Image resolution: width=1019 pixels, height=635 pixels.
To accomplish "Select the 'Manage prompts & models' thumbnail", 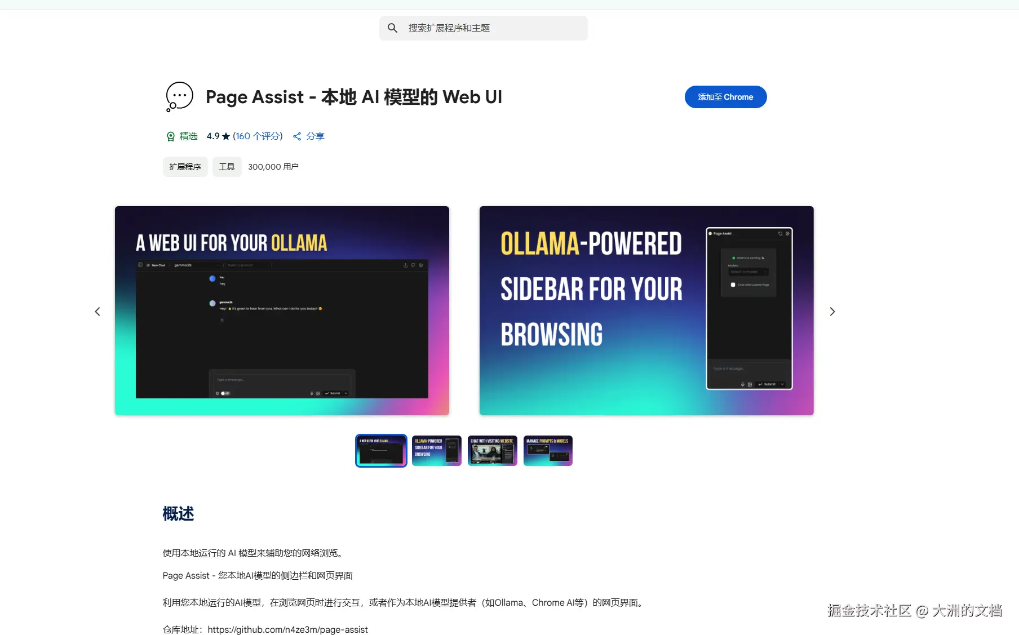I will (548, 451).
